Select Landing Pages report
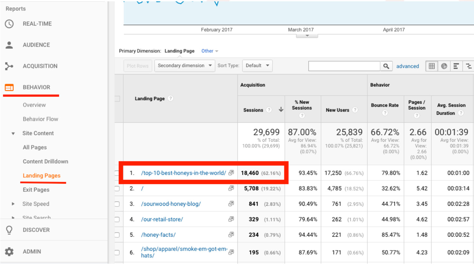 pyautogui.click(x=42, y=176)
